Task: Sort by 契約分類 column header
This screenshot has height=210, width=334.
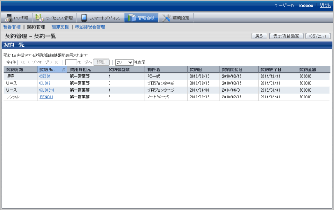Action: (21, 69)
